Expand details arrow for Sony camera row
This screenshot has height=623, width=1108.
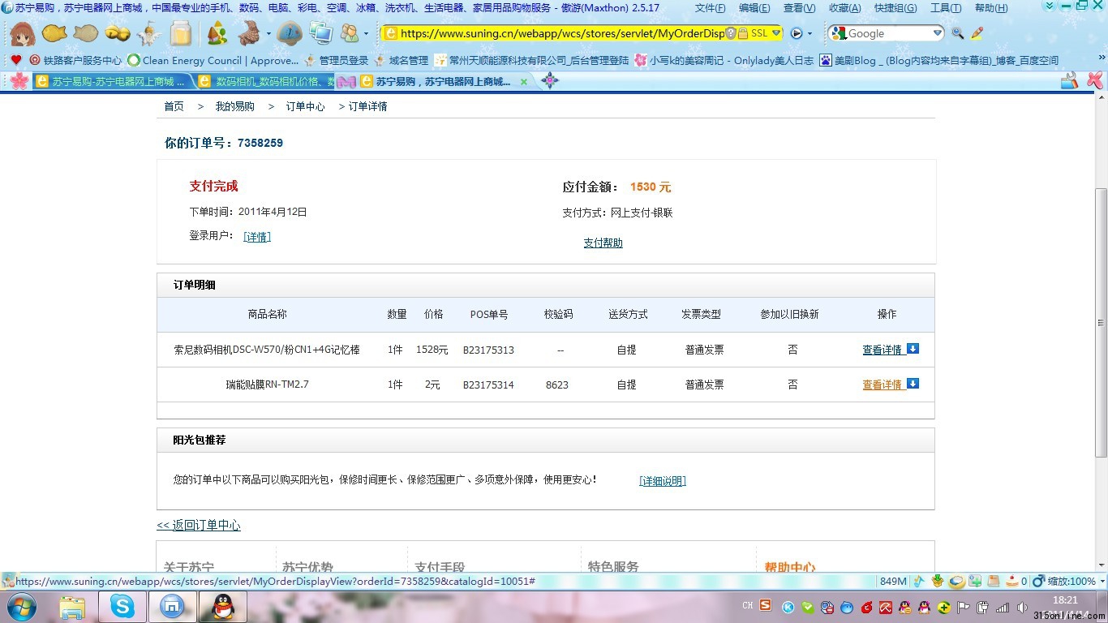tap(913, 349)
